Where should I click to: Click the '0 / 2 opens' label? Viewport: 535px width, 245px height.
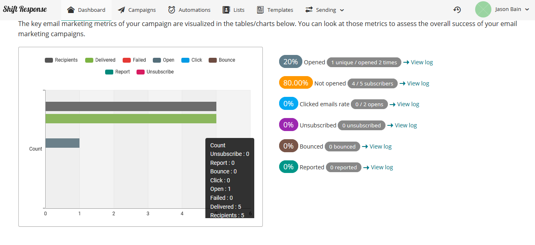click(x=369, y=104)
